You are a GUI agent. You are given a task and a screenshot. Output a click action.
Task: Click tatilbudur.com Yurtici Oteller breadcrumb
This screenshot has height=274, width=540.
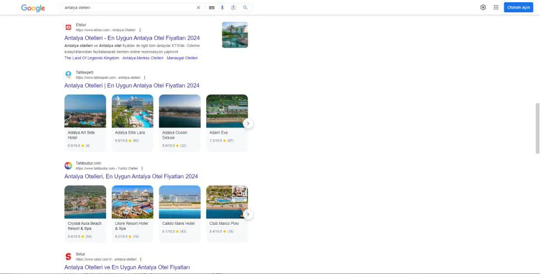[x=107, y=168]
